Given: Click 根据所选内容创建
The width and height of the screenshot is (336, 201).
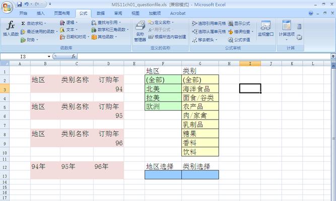Looking at the screenshot, I should coord(167,37).
